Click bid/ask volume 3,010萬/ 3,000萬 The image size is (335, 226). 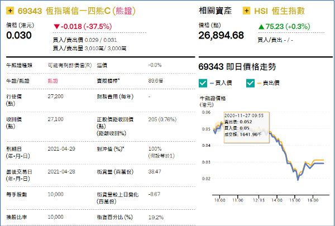click(106, 49)
